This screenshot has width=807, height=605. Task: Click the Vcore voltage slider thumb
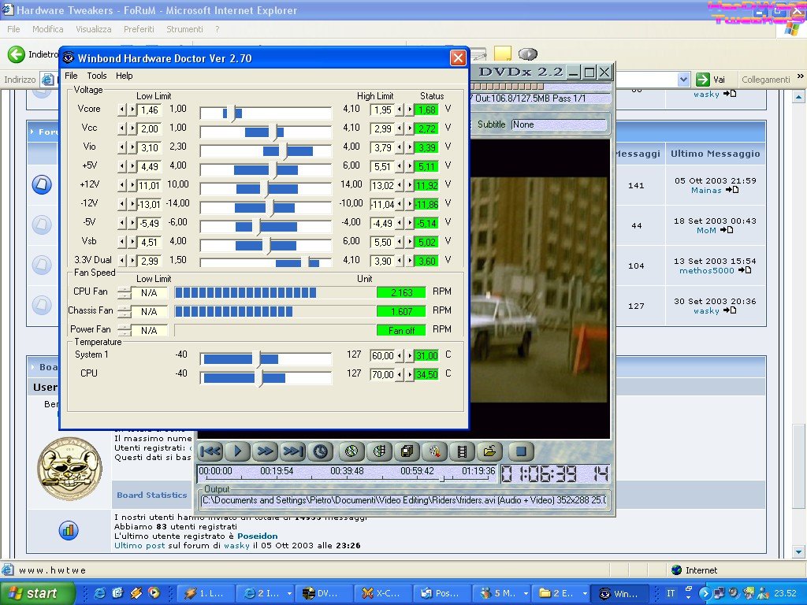[x=232, y=113]
